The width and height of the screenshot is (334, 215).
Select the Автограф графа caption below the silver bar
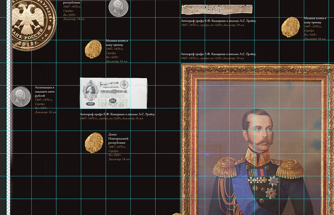(218, 21)
